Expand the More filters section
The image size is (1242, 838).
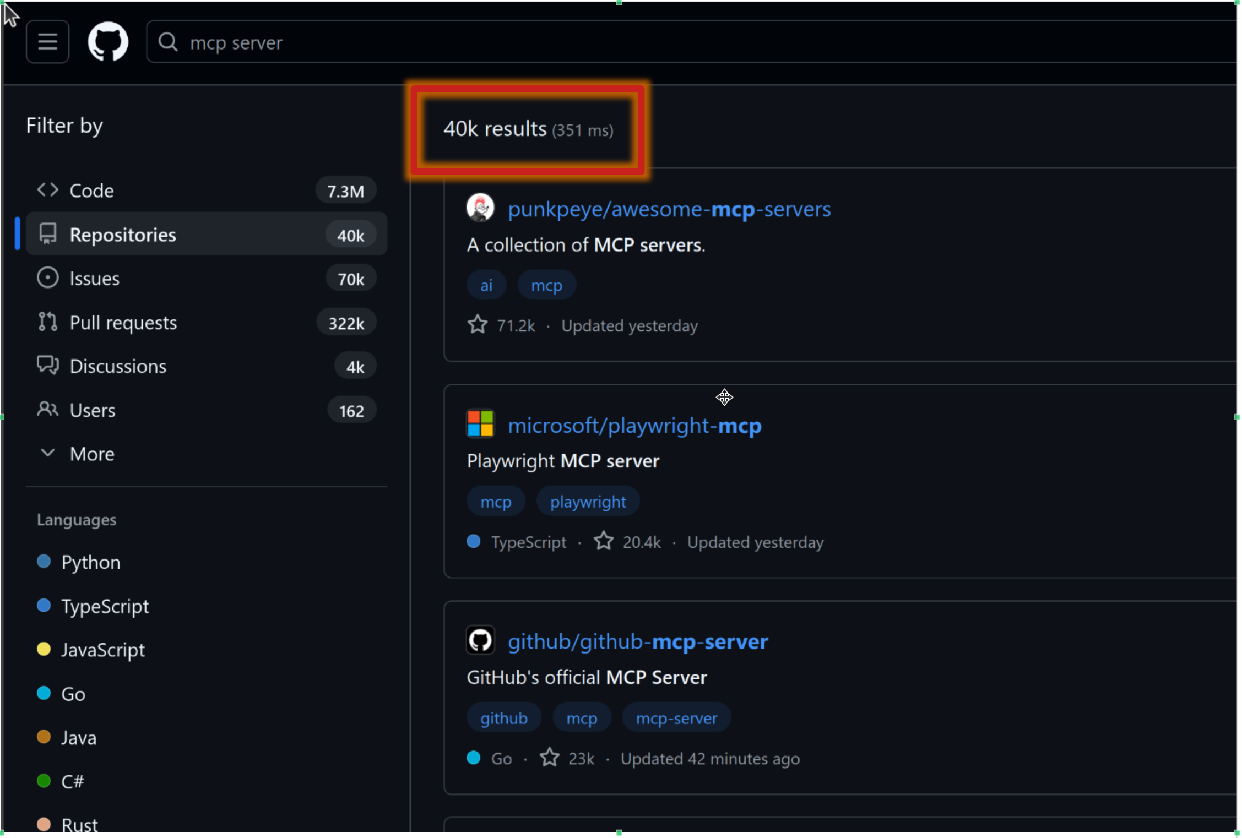[x=91, y=453]
